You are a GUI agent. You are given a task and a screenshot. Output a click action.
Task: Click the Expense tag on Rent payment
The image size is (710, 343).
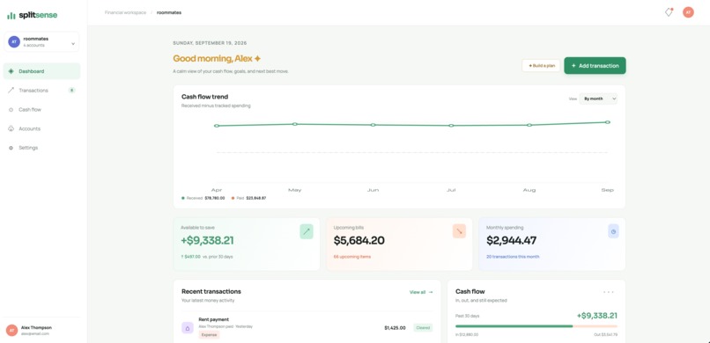tap(209, 335)
